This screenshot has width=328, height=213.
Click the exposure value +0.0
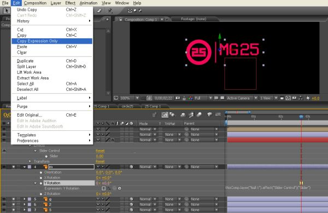coord(315,98)
